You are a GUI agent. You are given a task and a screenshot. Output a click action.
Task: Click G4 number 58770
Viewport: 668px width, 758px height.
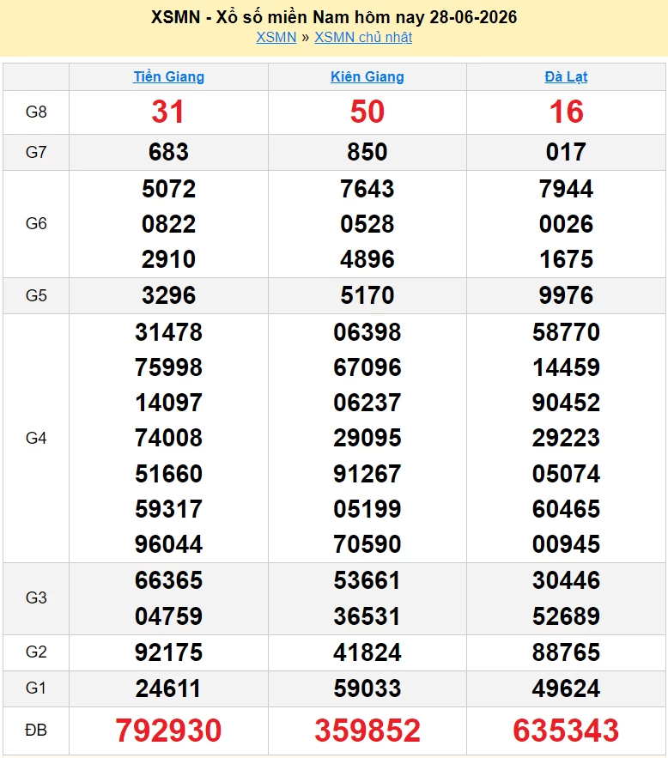click(x=566, y=332)
